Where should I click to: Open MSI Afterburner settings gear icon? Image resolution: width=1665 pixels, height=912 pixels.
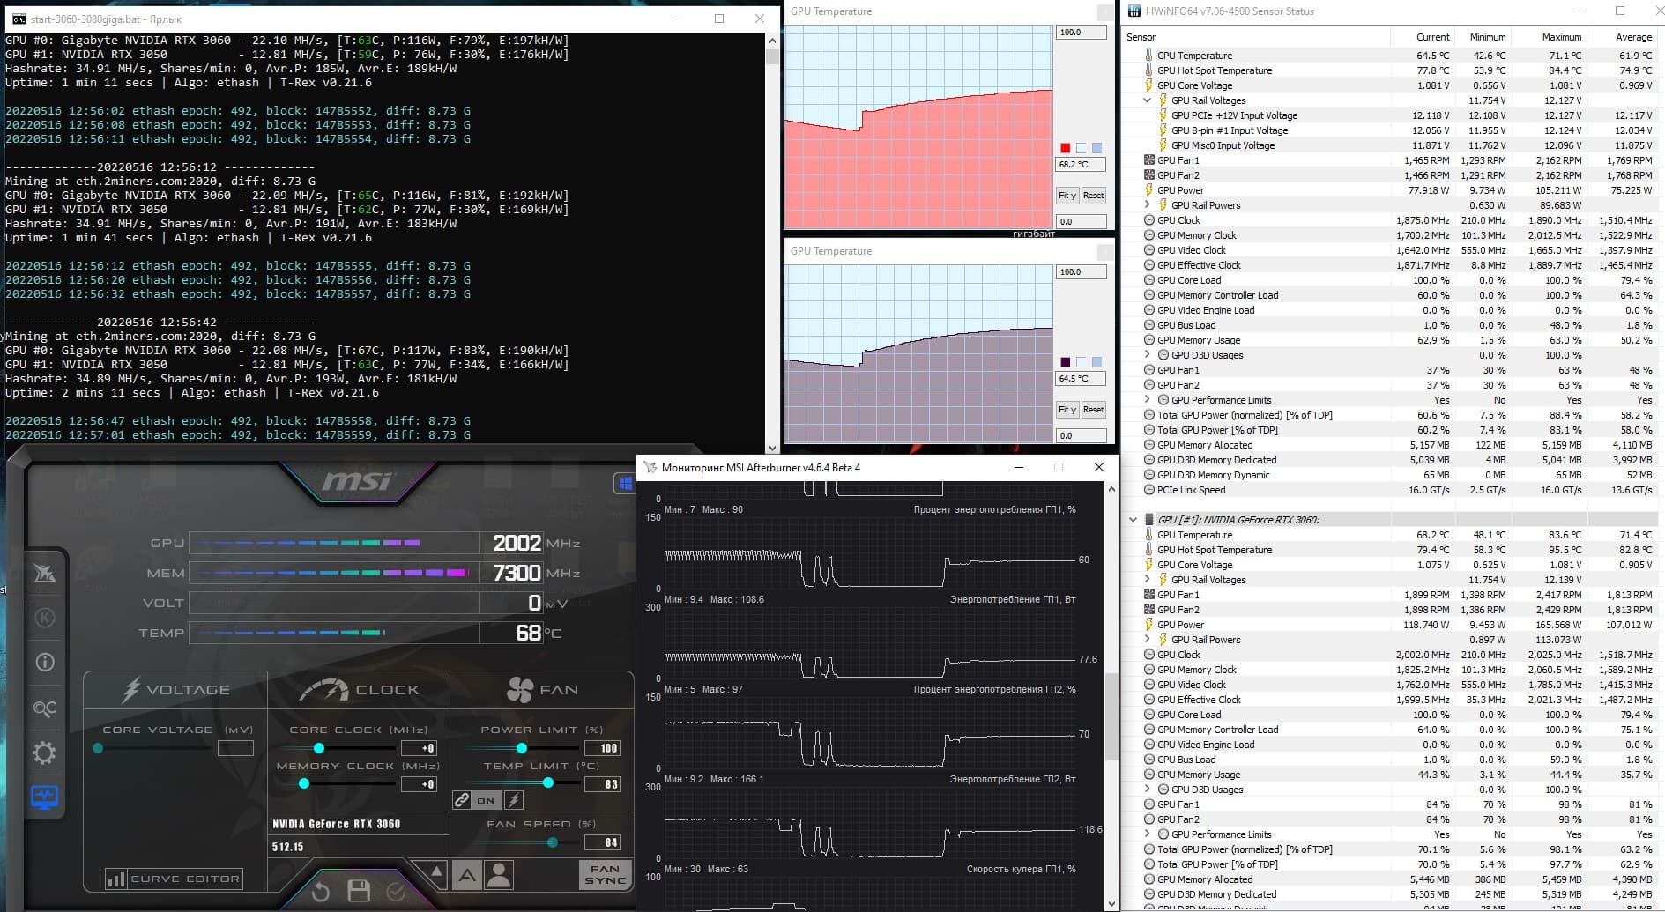pyautogui.click(x=44, y=753)
